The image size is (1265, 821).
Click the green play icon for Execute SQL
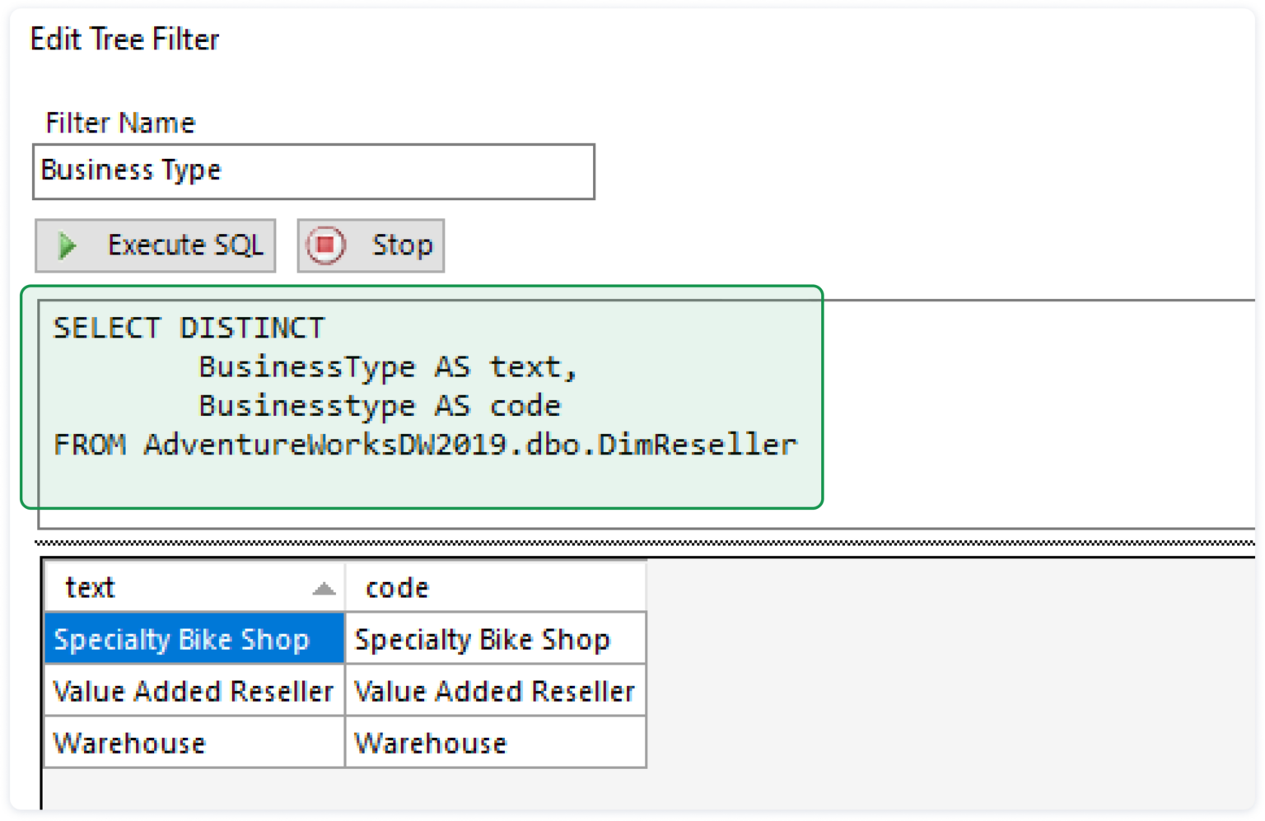[68, 245]
